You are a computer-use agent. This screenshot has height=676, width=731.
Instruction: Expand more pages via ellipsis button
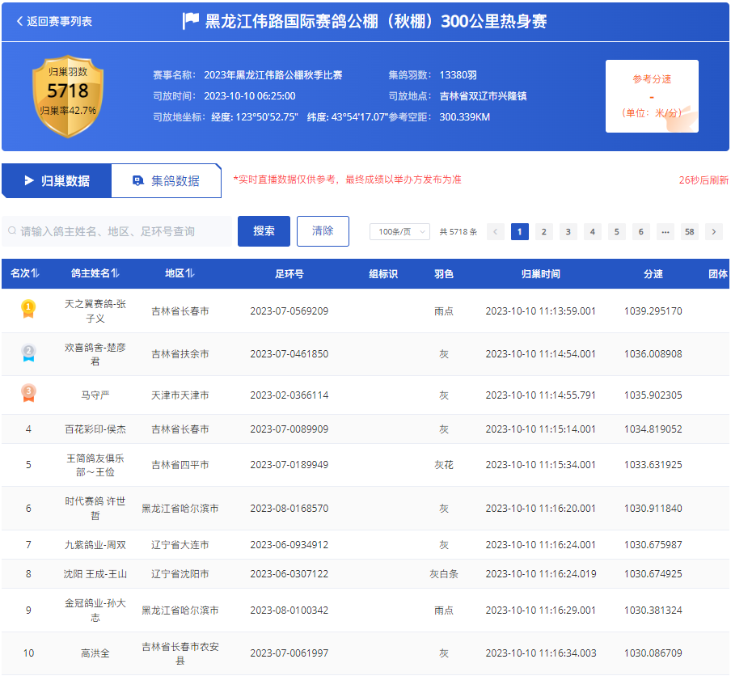pyautogui.click(x=665, y=232)
